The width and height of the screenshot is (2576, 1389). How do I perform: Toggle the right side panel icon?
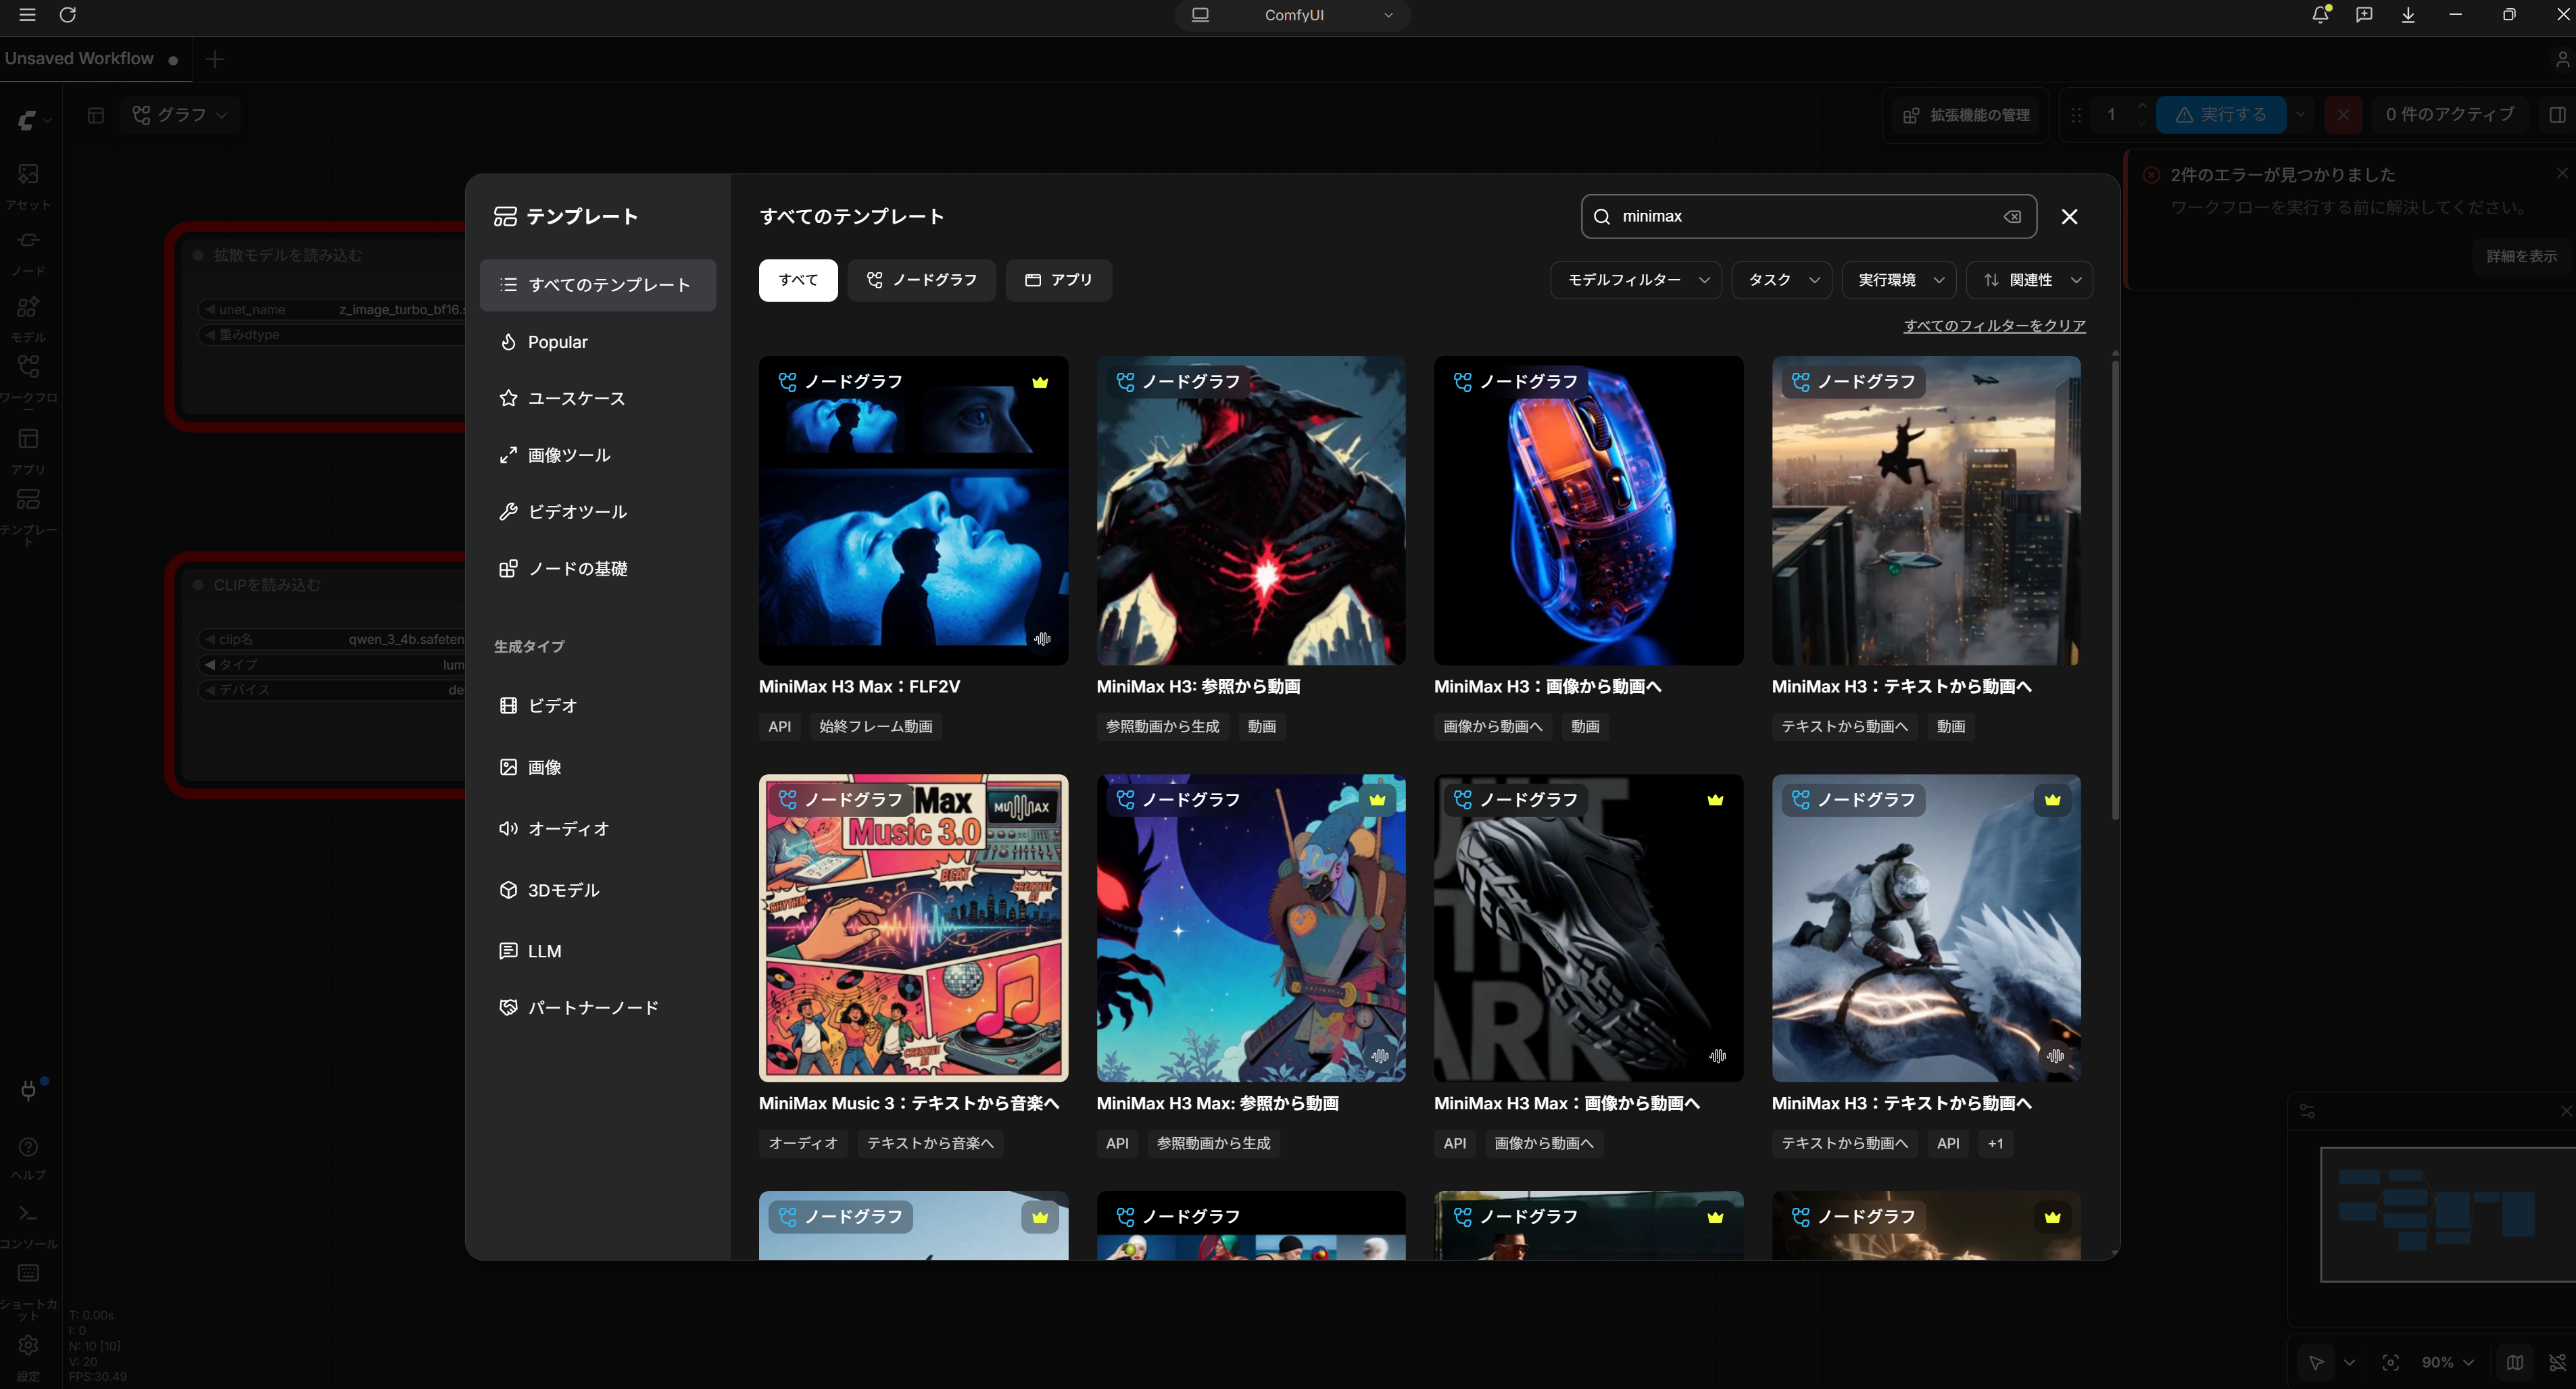2557,115
